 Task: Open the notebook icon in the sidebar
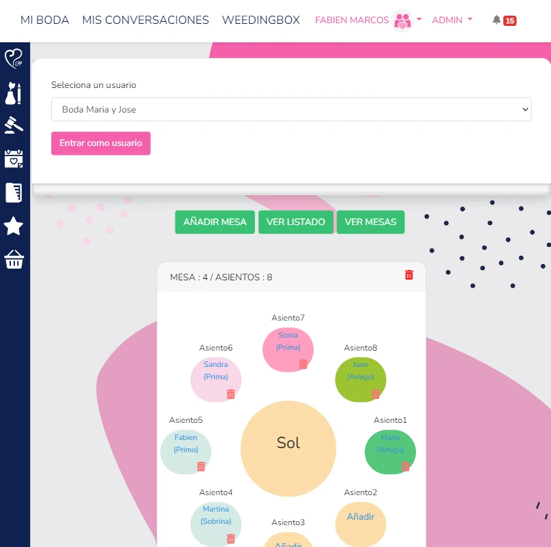click(14, 193)
